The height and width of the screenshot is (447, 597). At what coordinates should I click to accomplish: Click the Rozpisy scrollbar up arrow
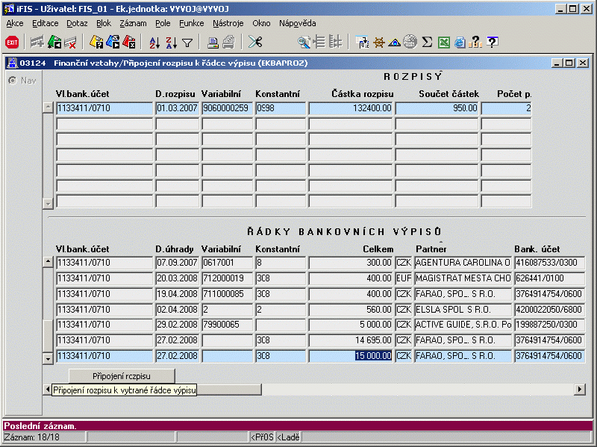pos(48,107)
